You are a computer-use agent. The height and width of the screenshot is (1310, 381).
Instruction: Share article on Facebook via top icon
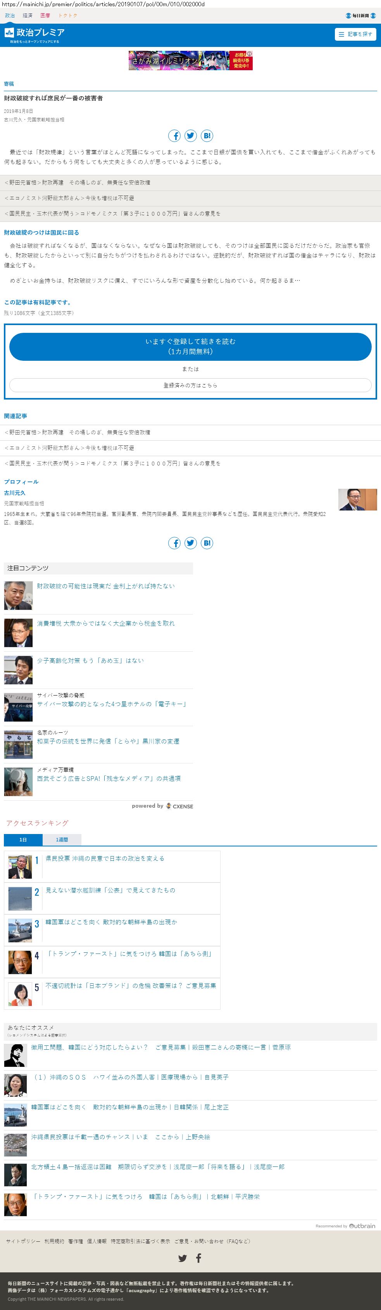point(174,136)
